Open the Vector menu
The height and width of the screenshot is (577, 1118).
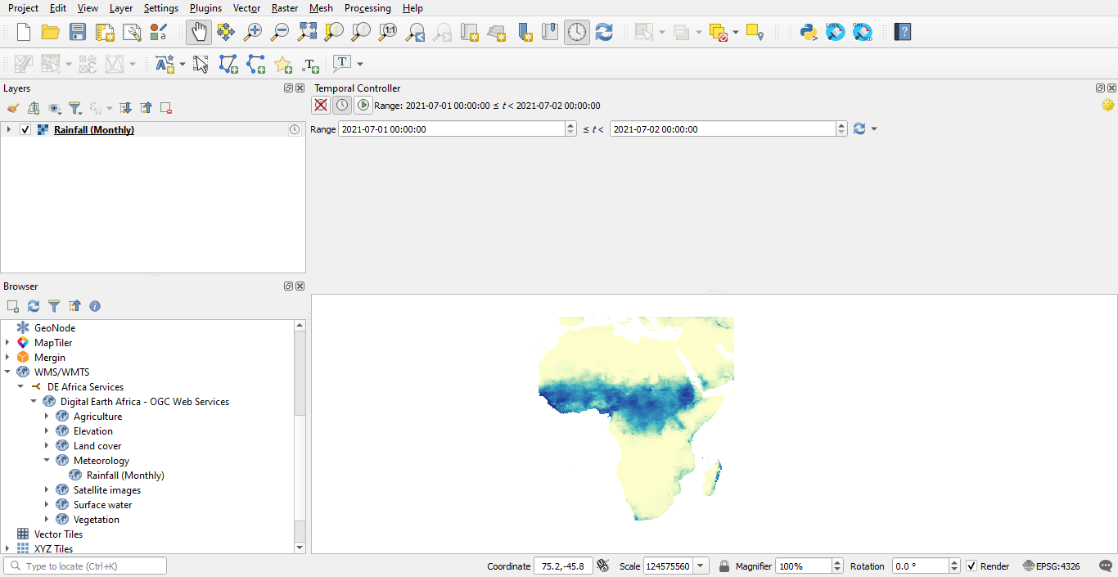[x=246, y=8]
